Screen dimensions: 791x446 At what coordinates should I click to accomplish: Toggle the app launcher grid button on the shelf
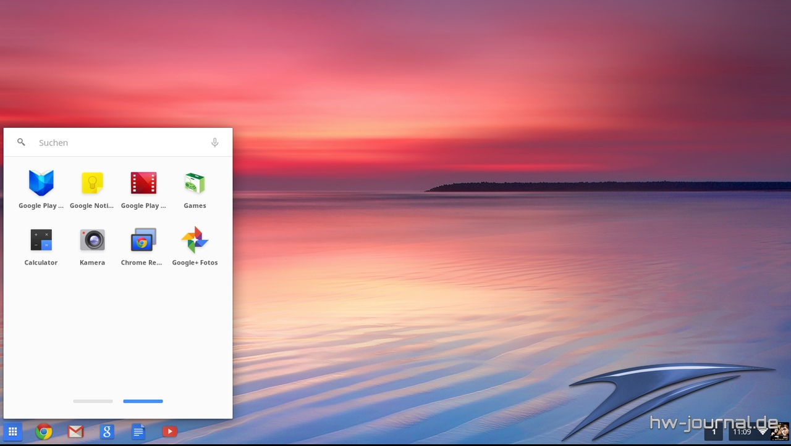(12, 432)
